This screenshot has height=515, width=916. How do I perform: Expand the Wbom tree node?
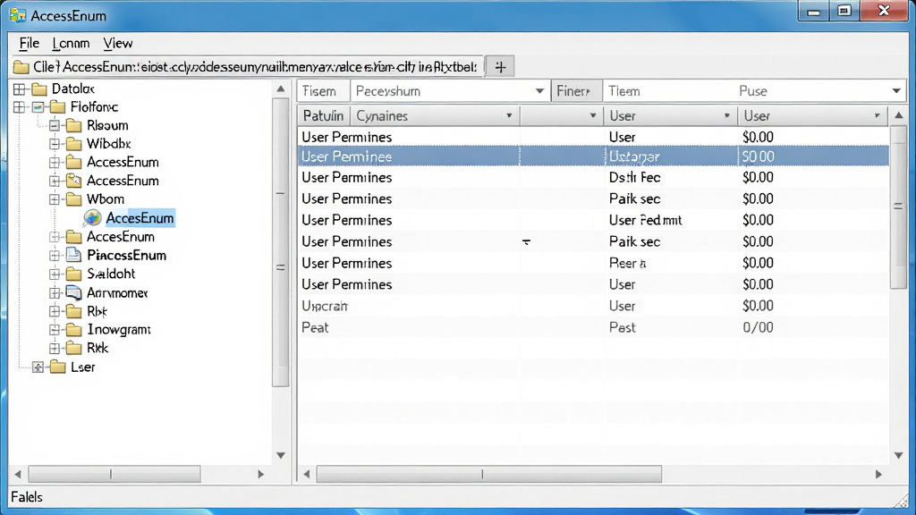click(x=55, y=199)
